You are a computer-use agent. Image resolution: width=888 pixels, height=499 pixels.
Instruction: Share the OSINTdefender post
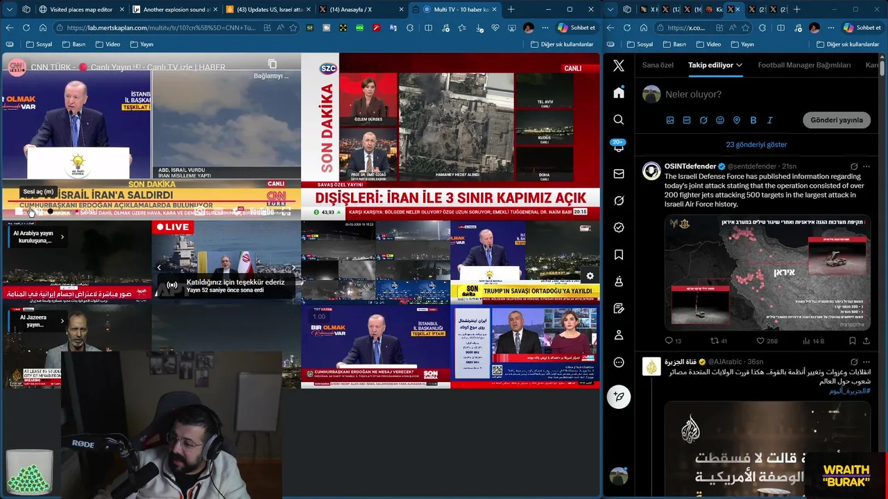click(x=866, y=341)
